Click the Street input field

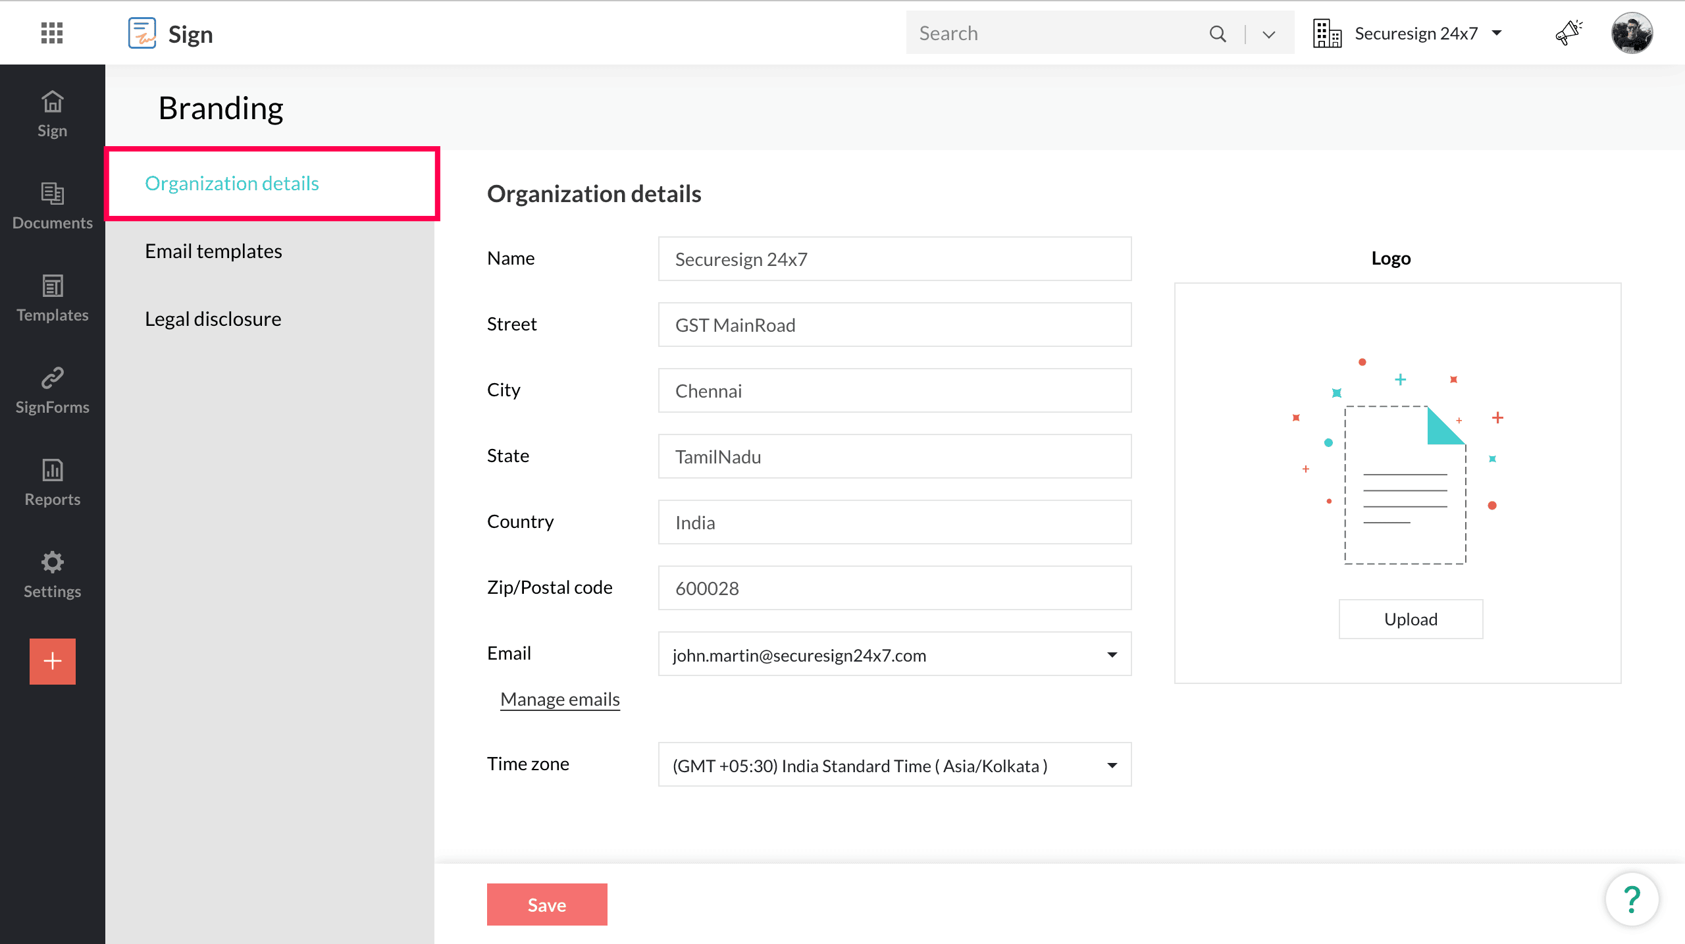pyautogui.click(x=894, y=325)
